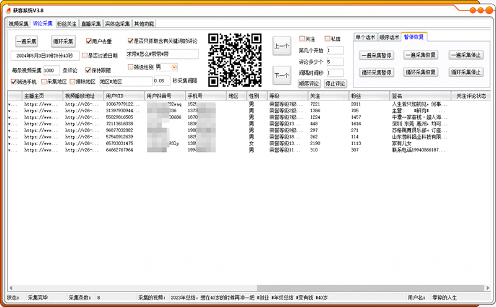This screenshot has height=307, width=496.
Task: Click the 间隔时间秒 input field
Action: click(335, 73)
